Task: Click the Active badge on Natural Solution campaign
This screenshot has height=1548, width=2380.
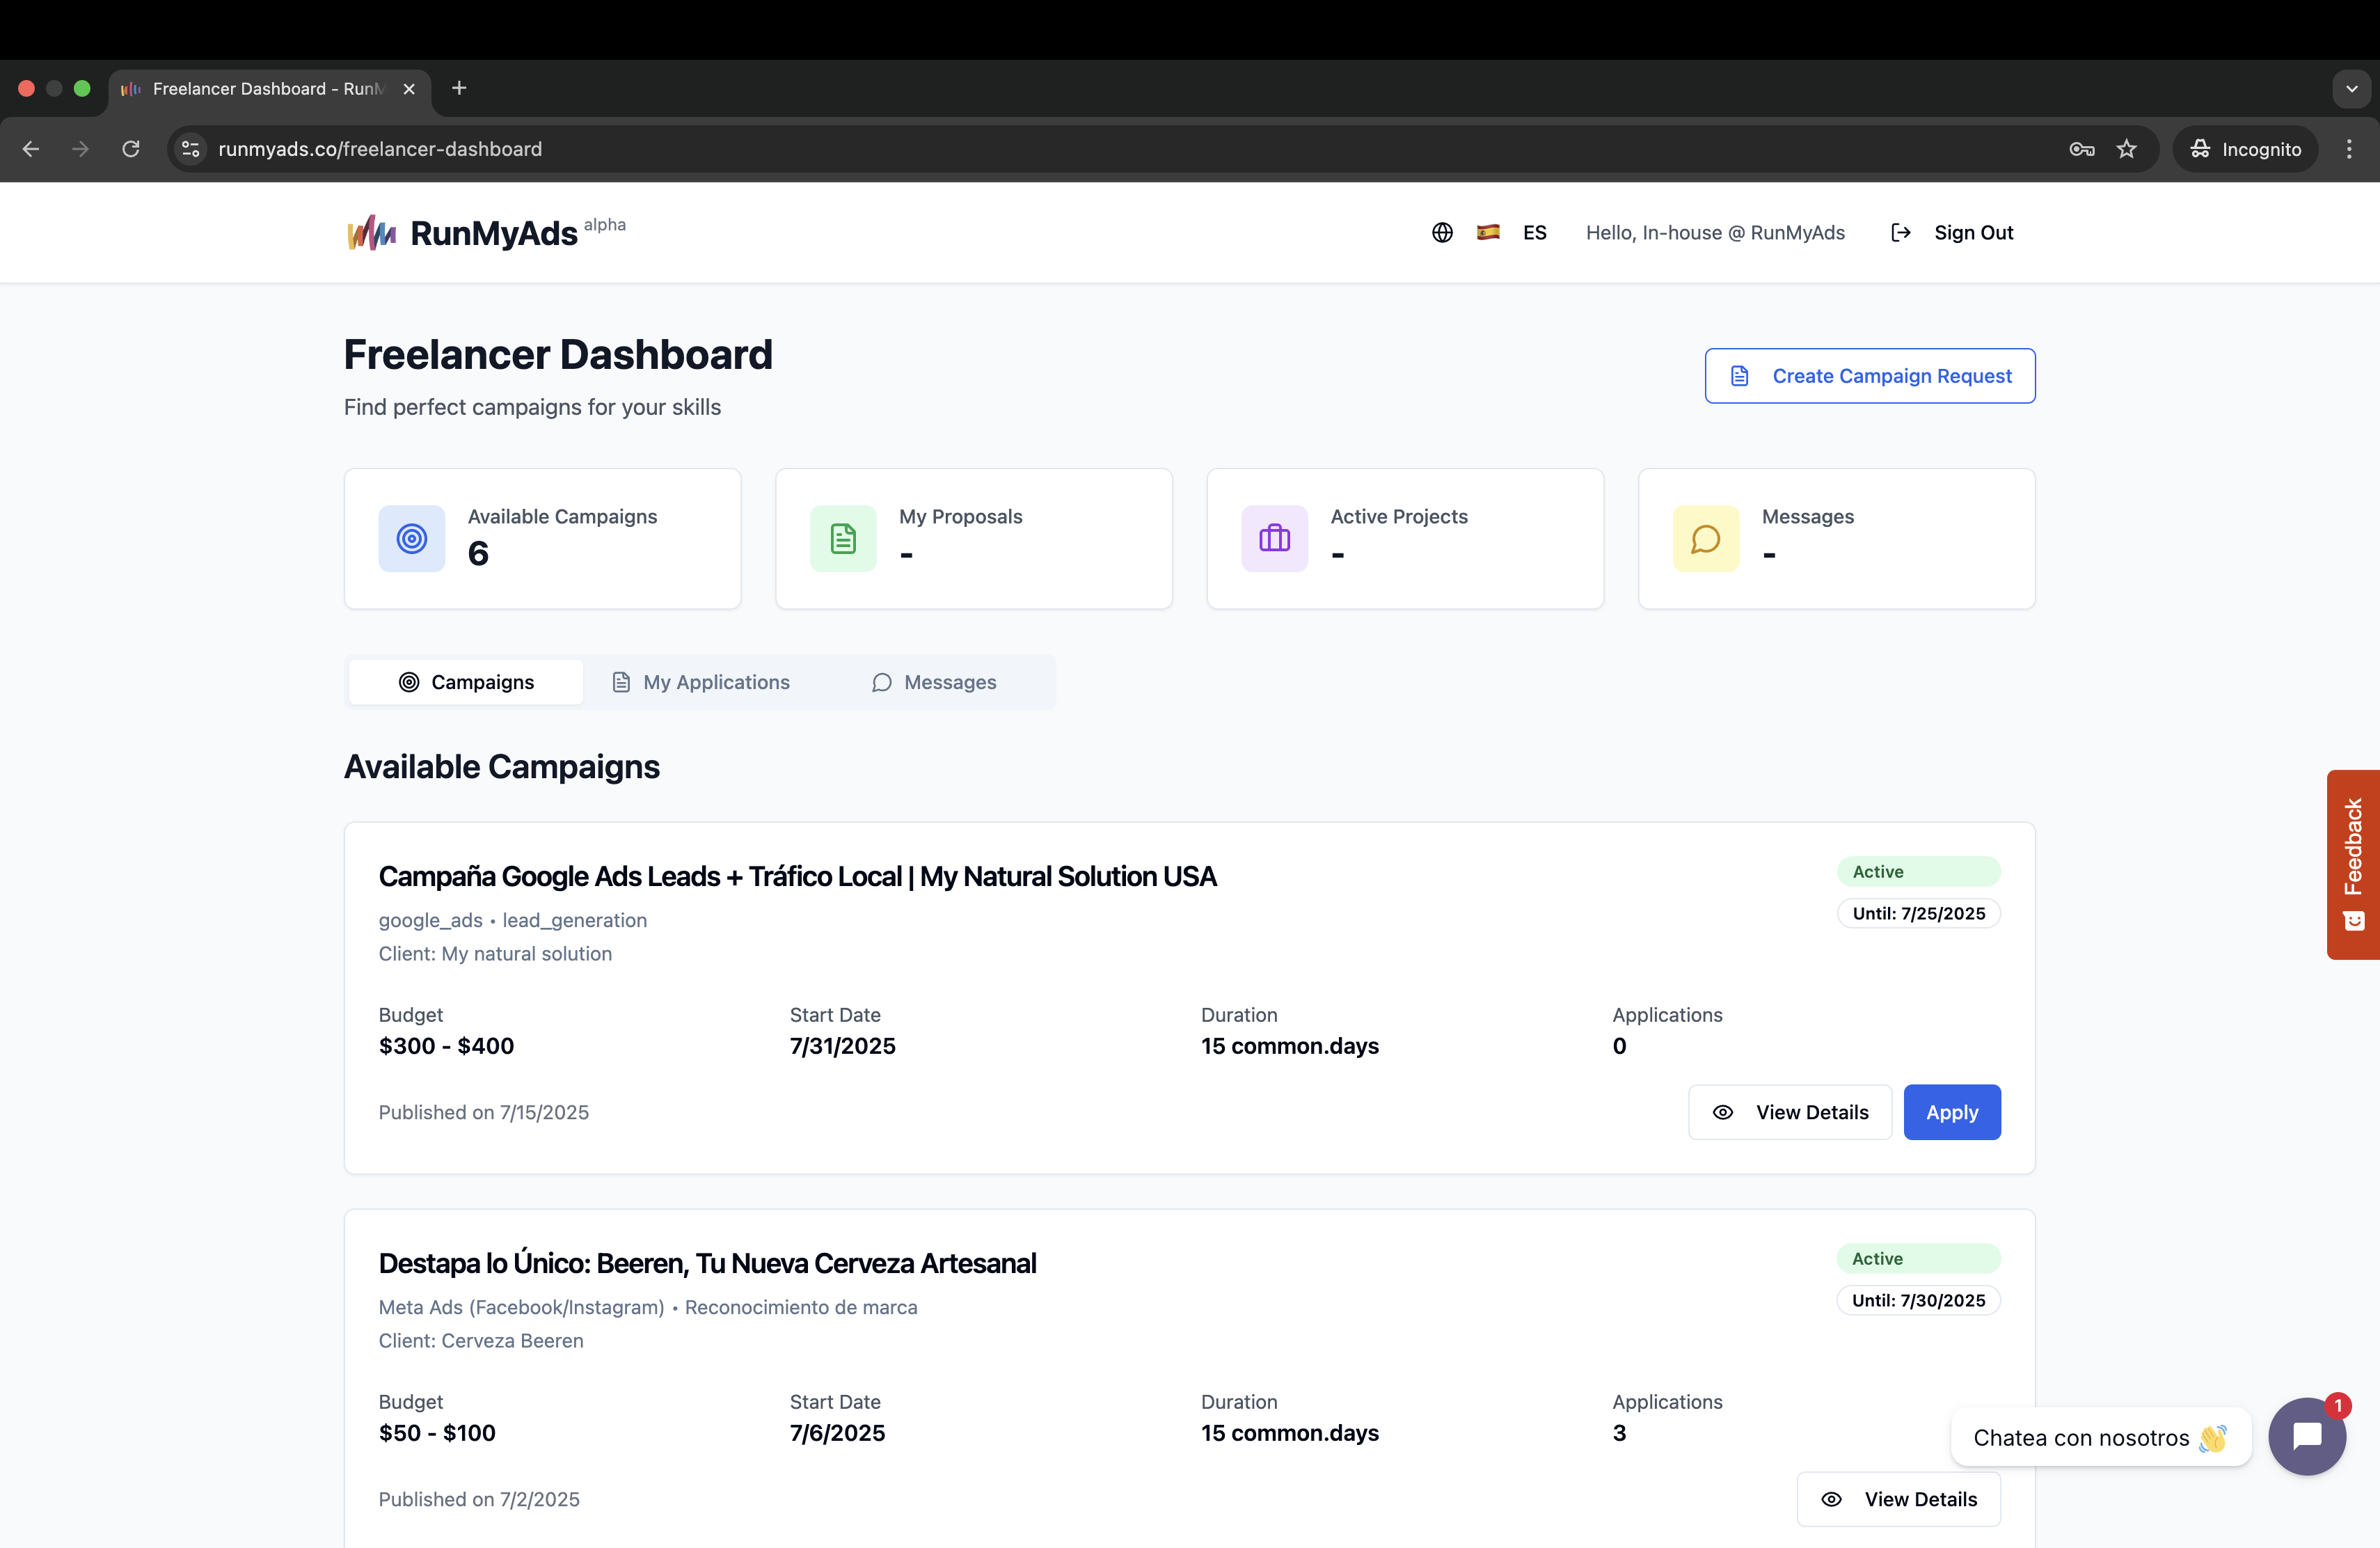Action: [x=1918, y=871]
